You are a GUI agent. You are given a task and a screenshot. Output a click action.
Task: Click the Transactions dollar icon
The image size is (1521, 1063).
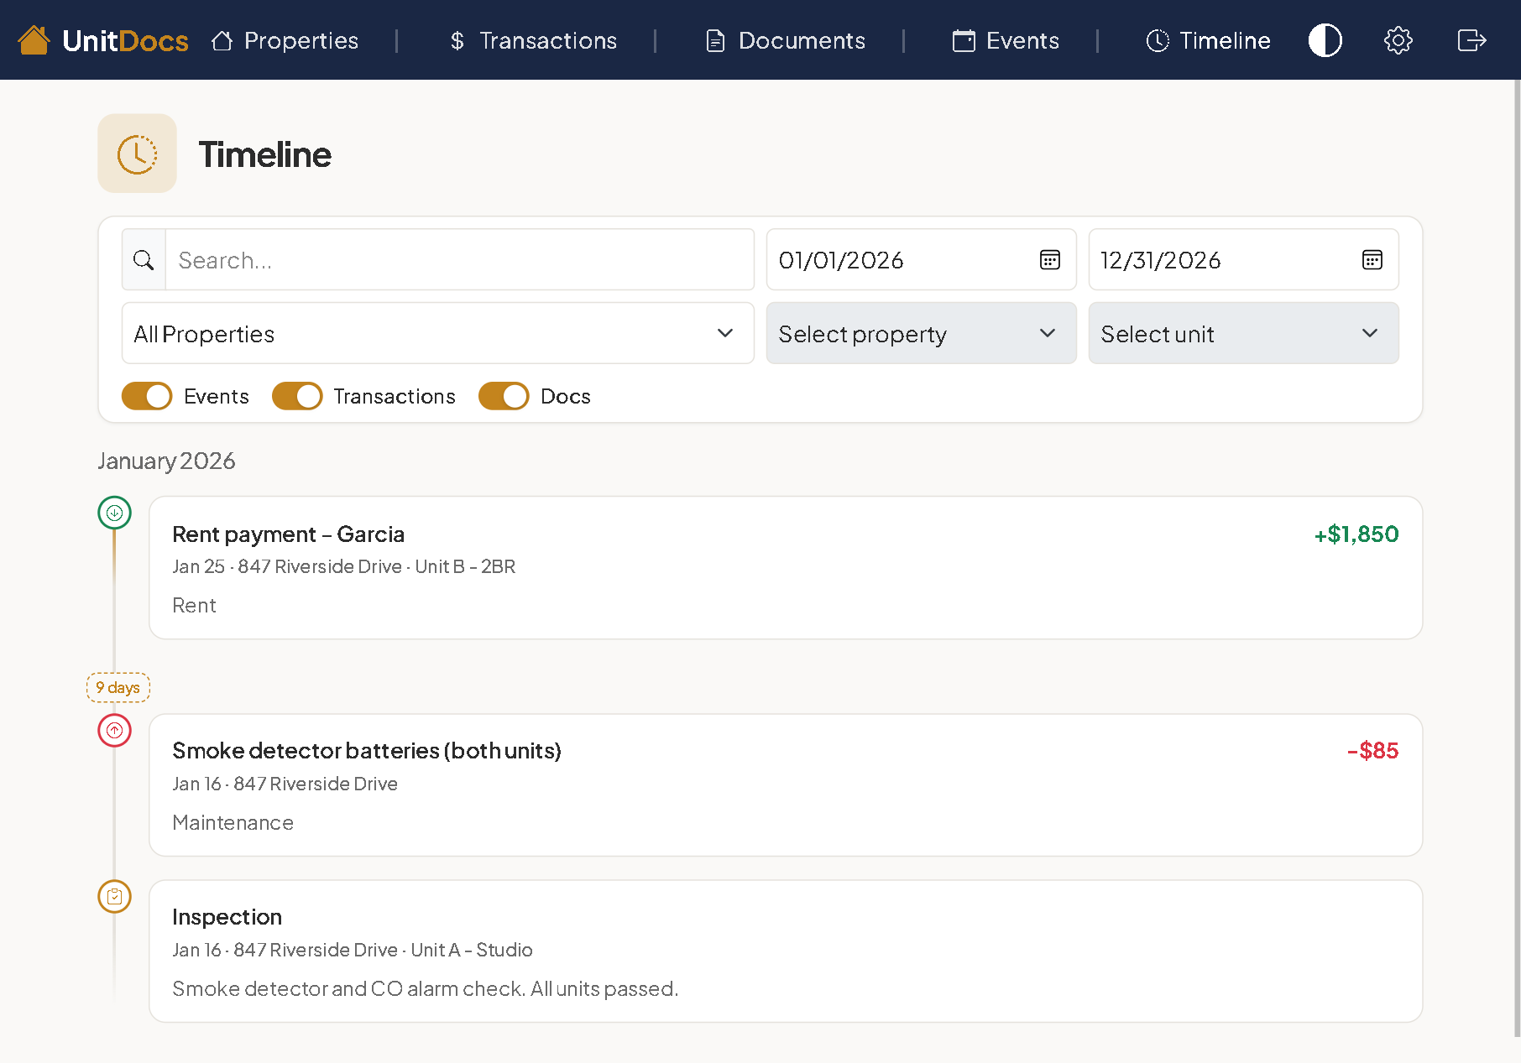pos(456,39)
